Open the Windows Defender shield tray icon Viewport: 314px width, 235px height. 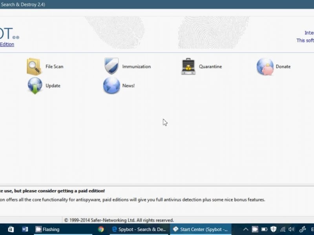[273, 229]
